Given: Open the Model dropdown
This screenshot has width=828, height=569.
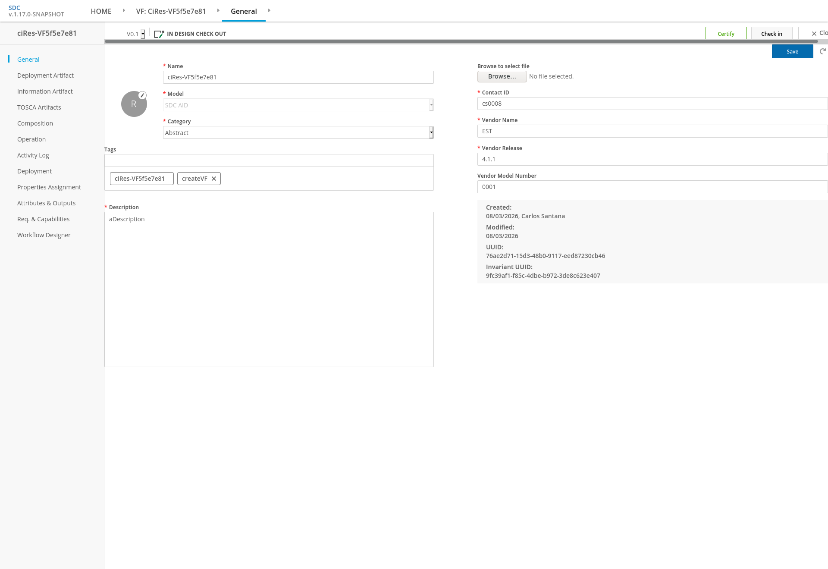Looking at the screenshot, I should click(298, 105).
